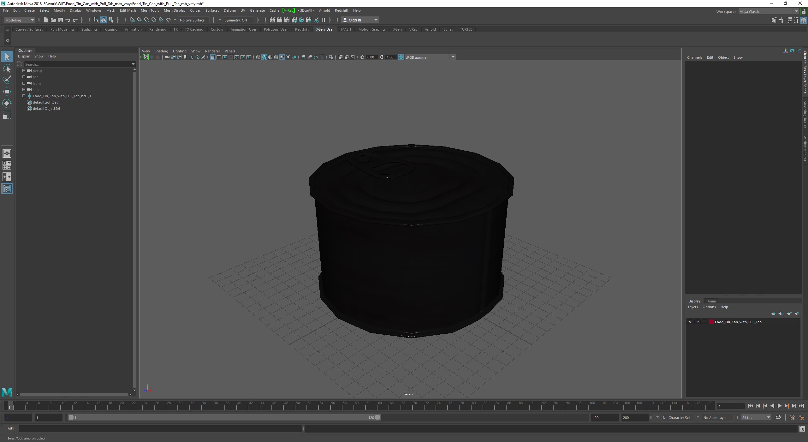Viewport: 808px width, 442px height.
Task: Toggle viewport grid display
Action: (x=212, y=57)
